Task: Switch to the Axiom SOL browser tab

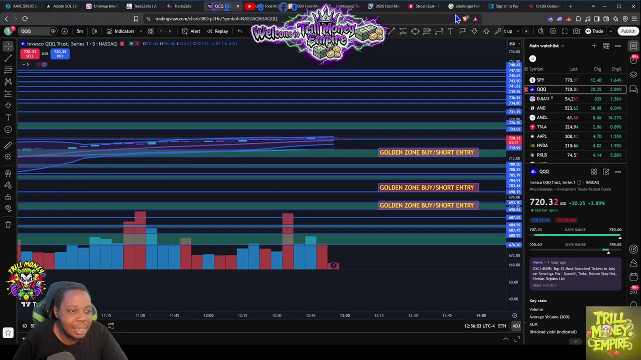Action: tap(62, 6)
